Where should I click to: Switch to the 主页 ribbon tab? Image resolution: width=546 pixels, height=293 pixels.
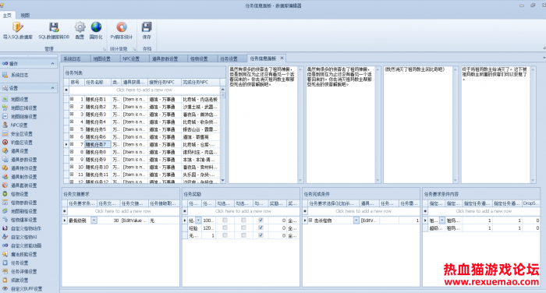click(x=7, y=16)
